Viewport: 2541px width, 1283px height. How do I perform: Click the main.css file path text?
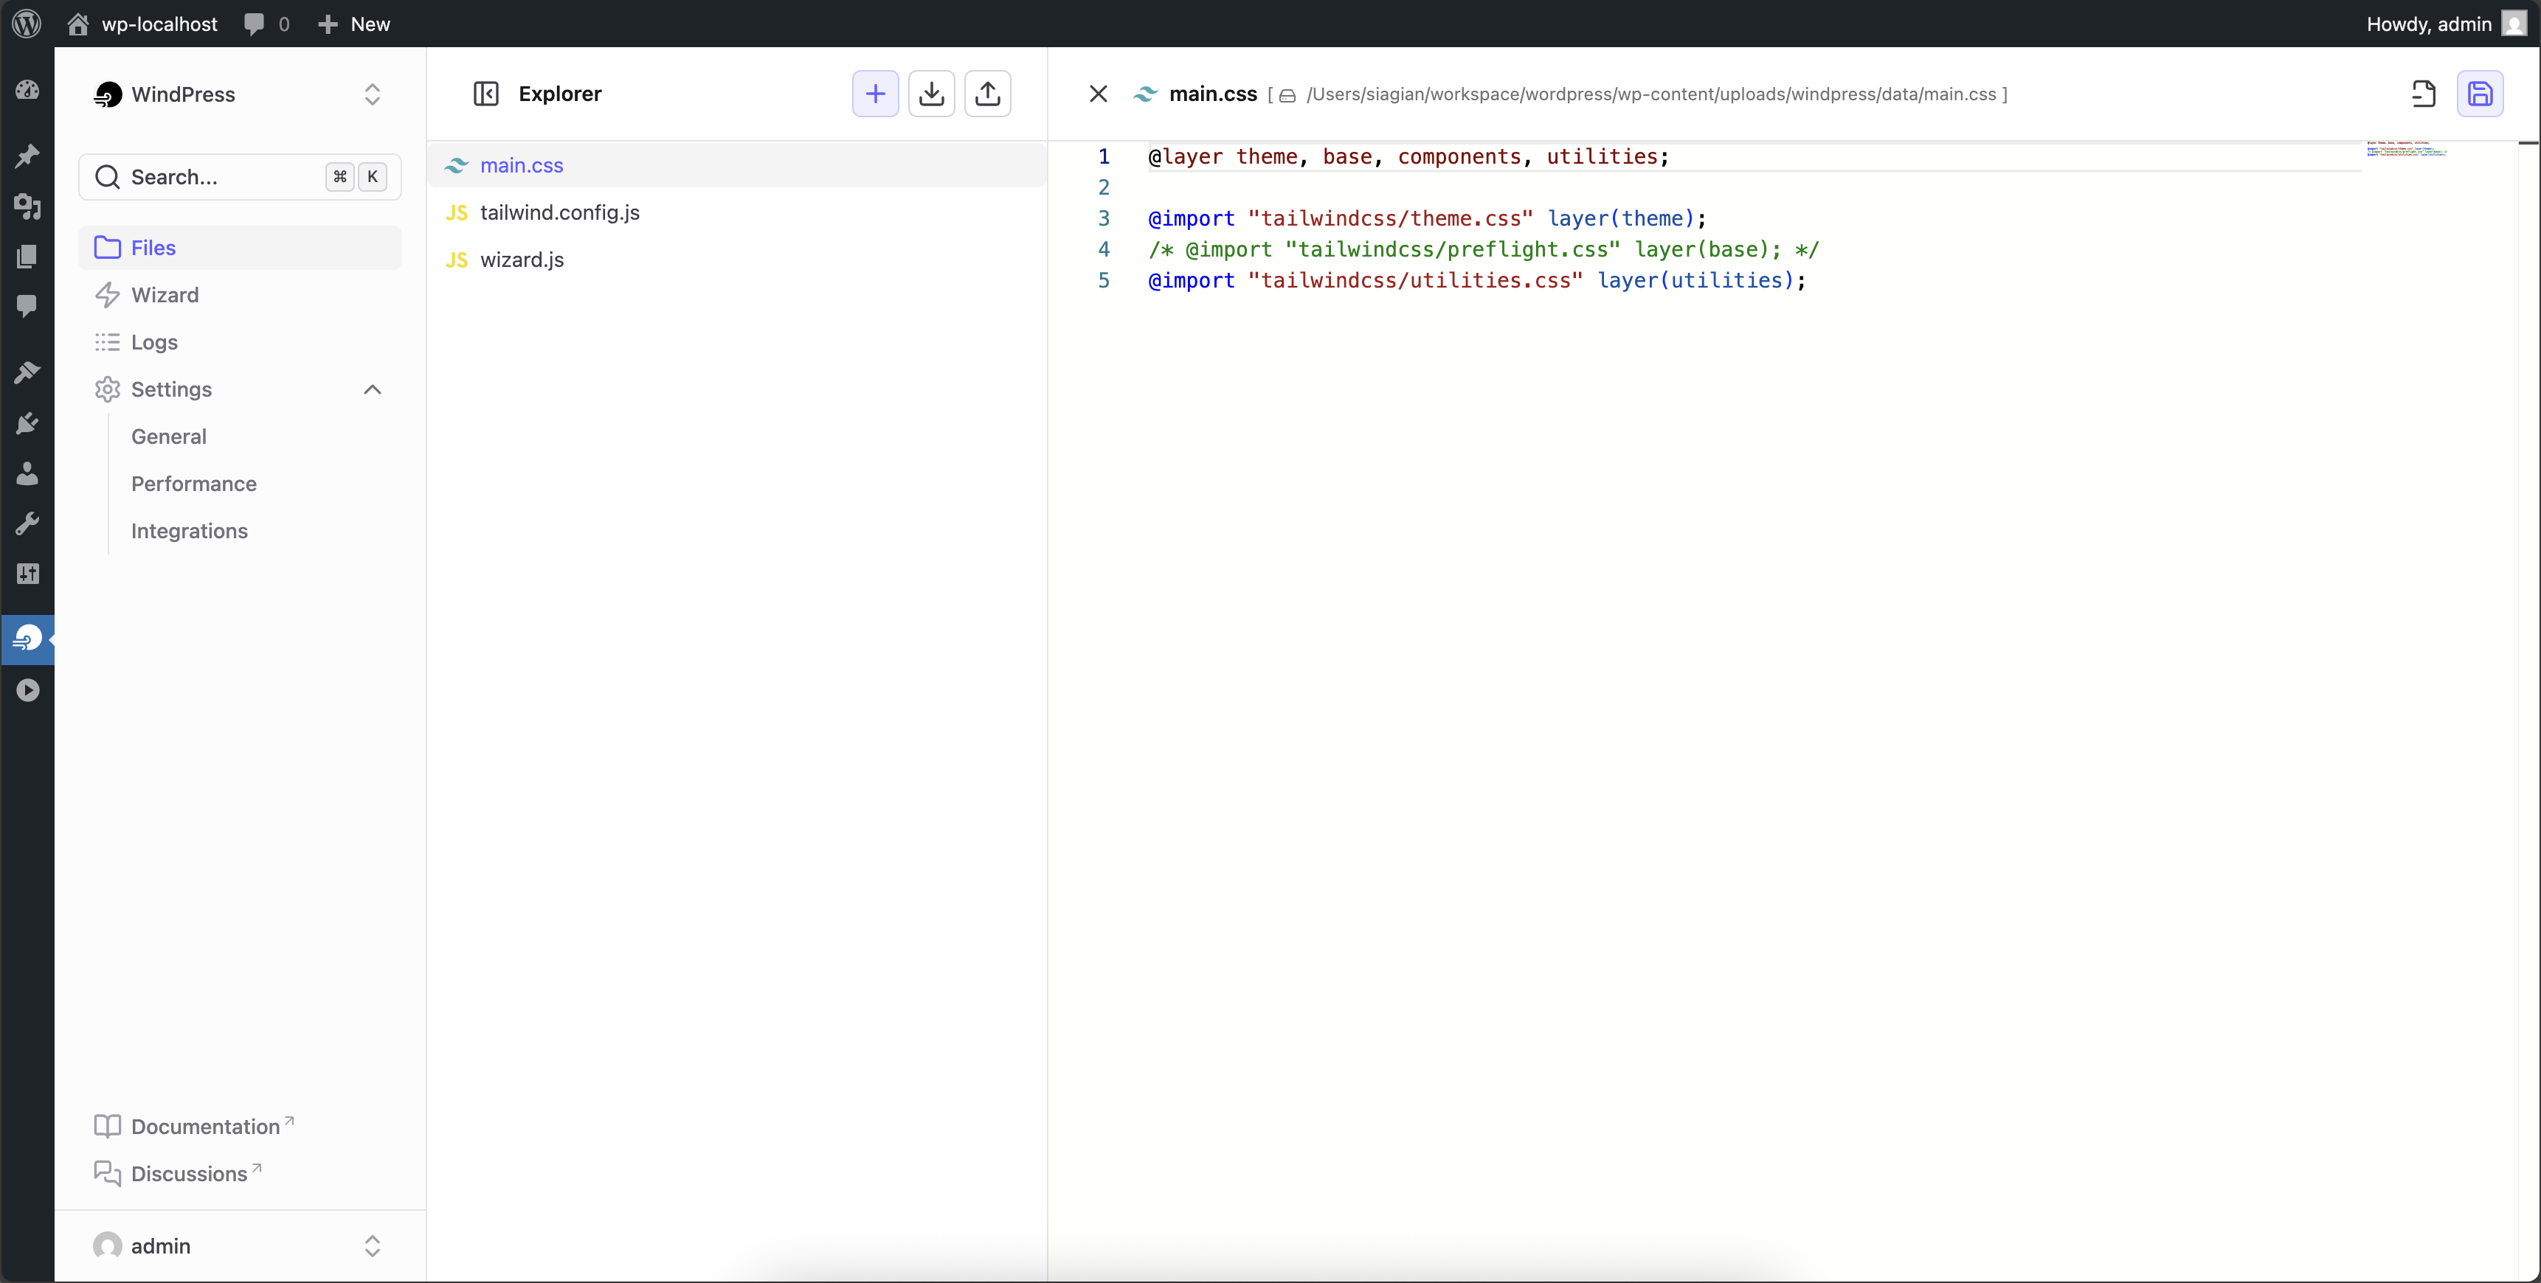(x=1651, y=94)
